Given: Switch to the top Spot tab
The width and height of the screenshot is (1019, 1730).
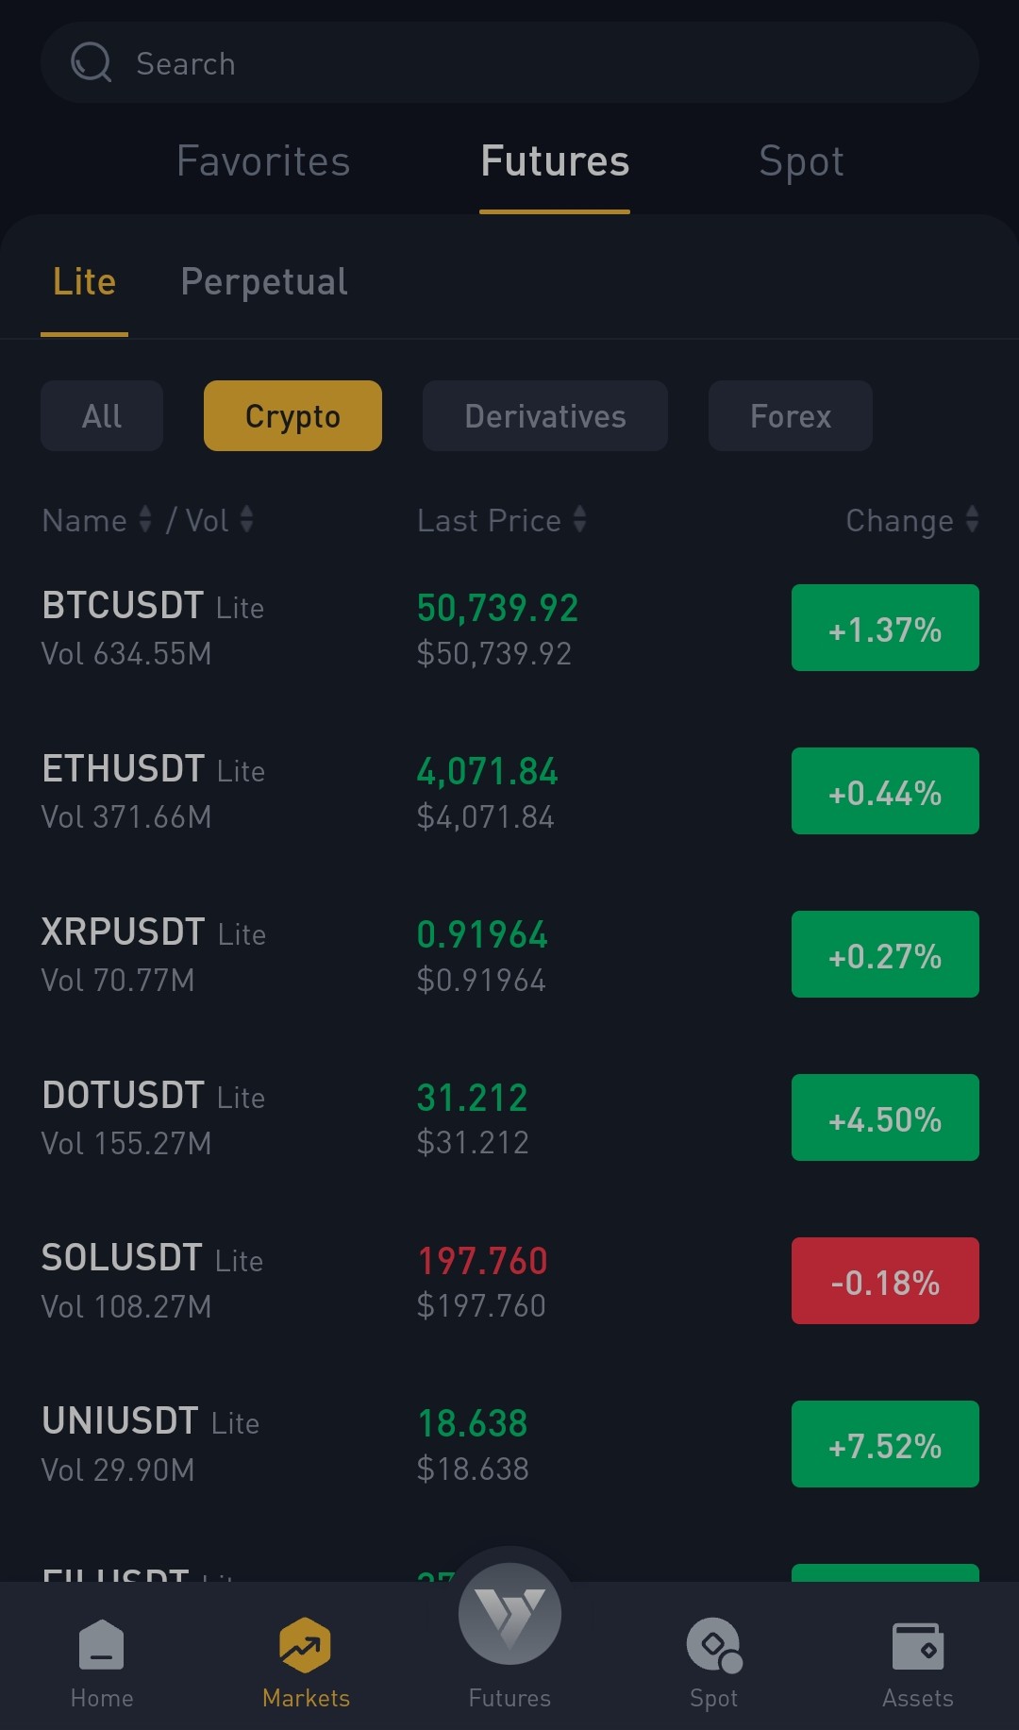Looking at the screenshot, I should tap(801, 161).
